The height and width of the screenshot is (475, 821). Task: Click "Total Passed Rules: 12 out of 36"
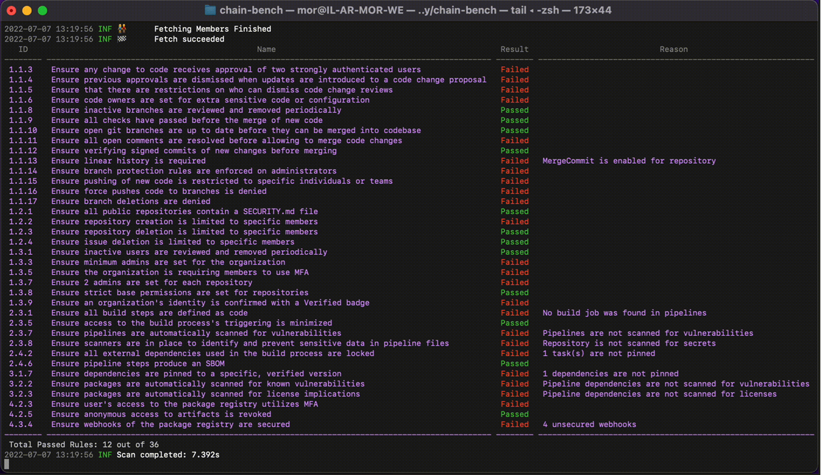click(84, 444)
